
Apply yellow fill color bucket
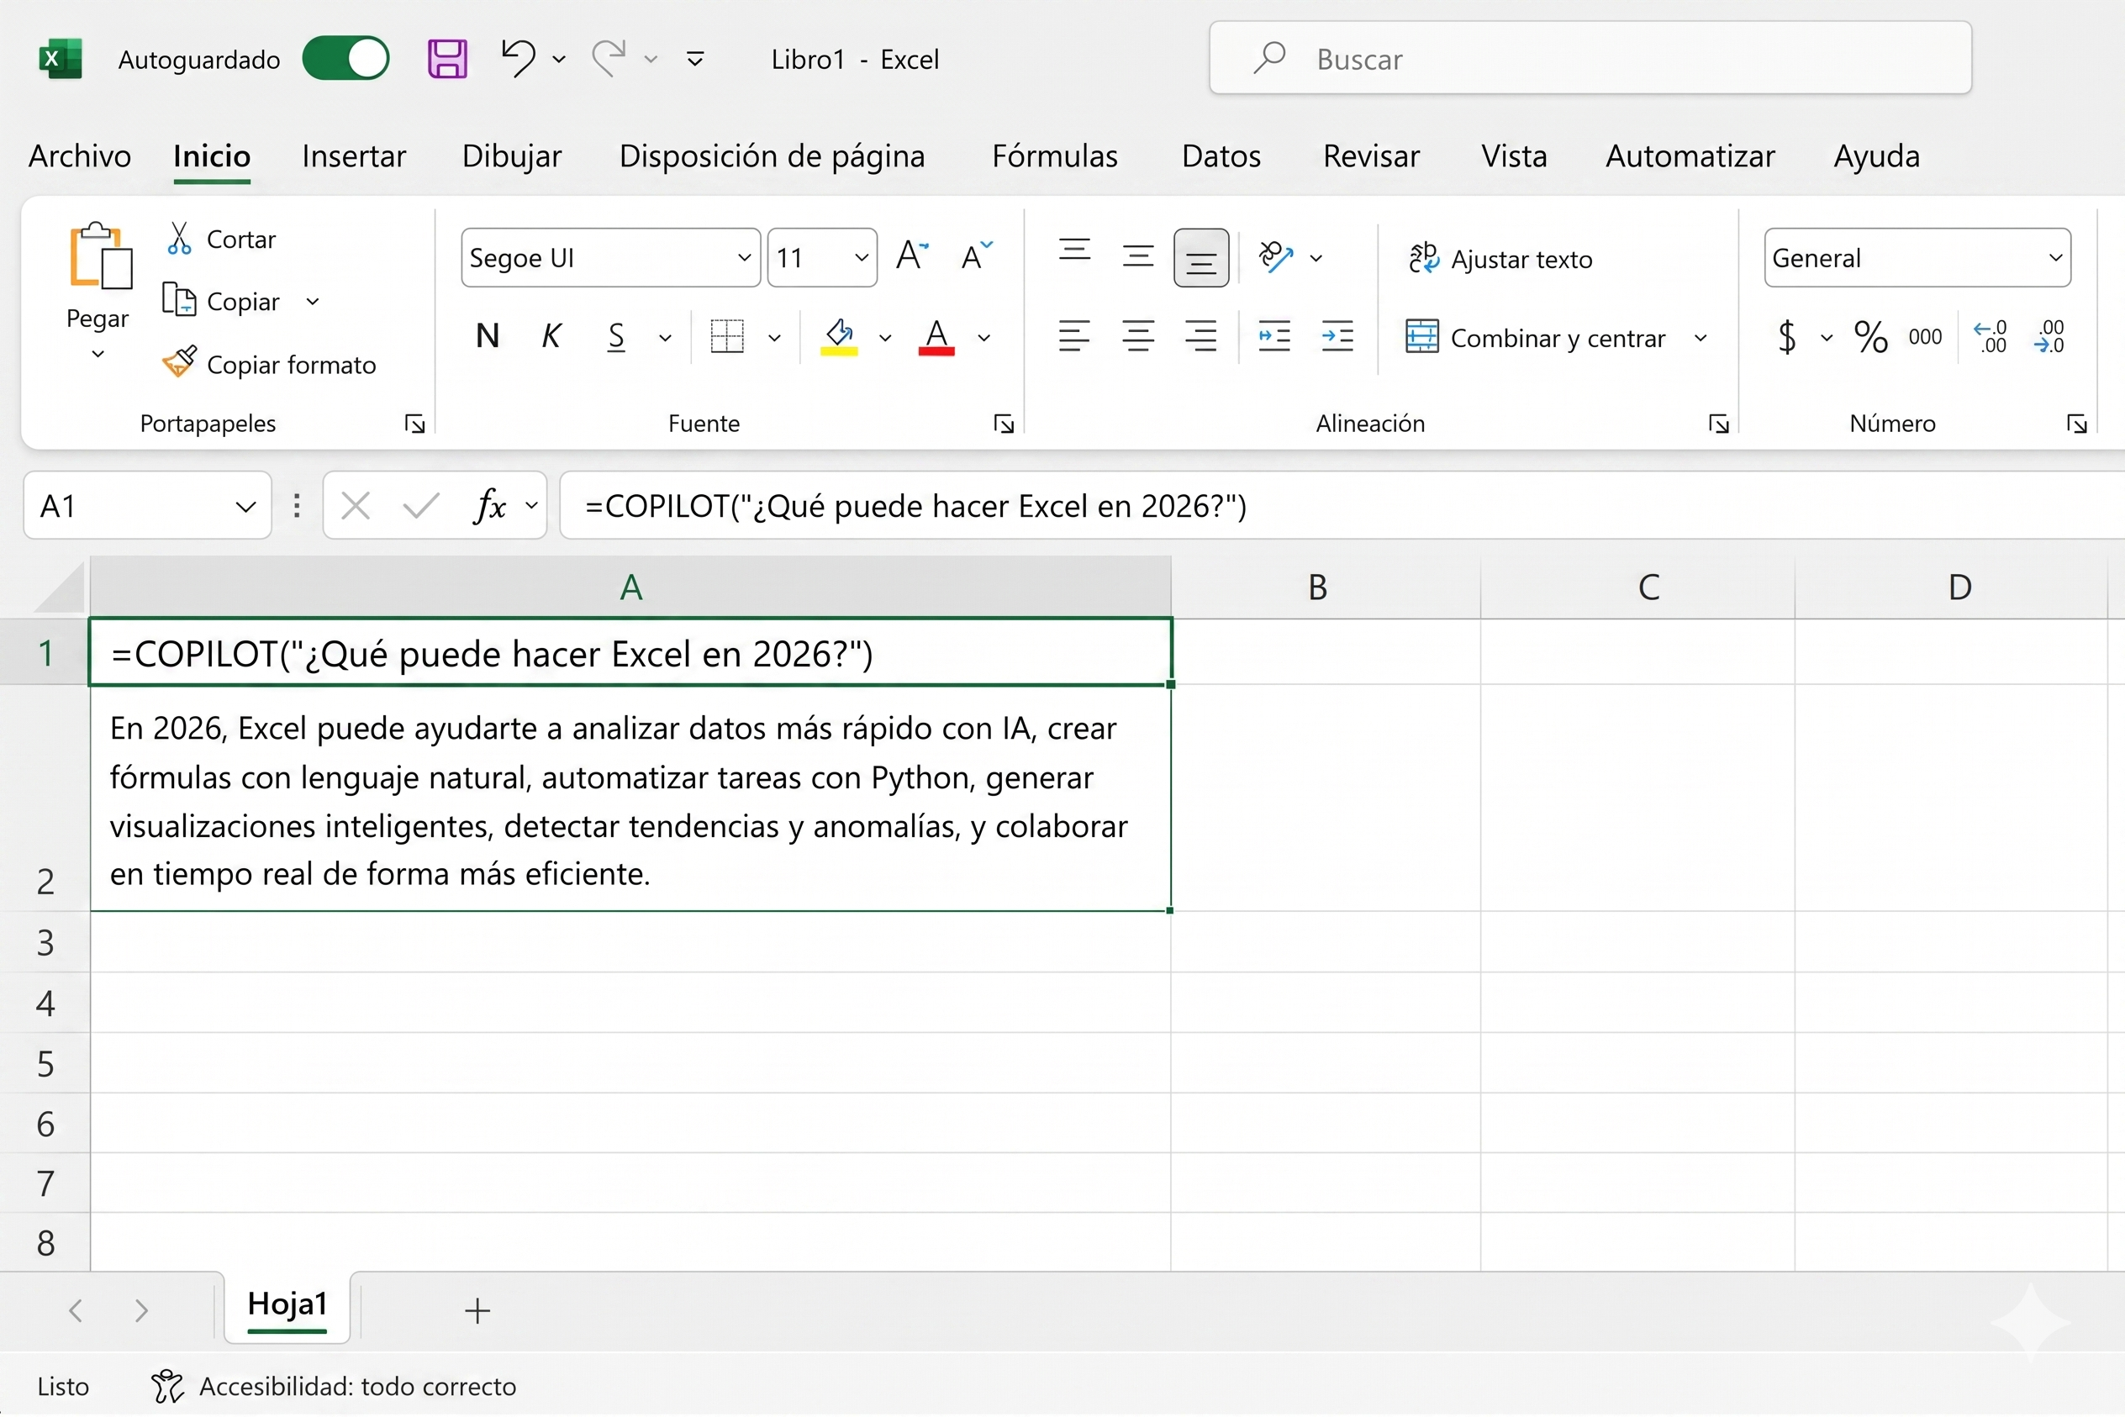pyautogui.click(x=839, y=337)
